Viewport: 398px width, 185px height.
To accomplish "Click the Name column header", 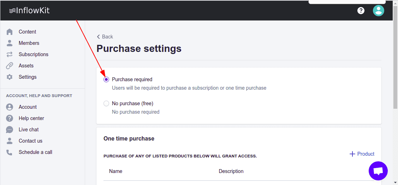I will click(x=116, y=171).
